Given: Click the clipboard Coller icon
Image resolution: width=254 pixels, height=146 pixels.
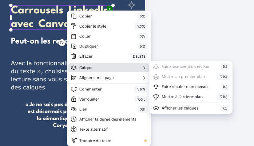Looking at the screenshot, I should point(74,36).
